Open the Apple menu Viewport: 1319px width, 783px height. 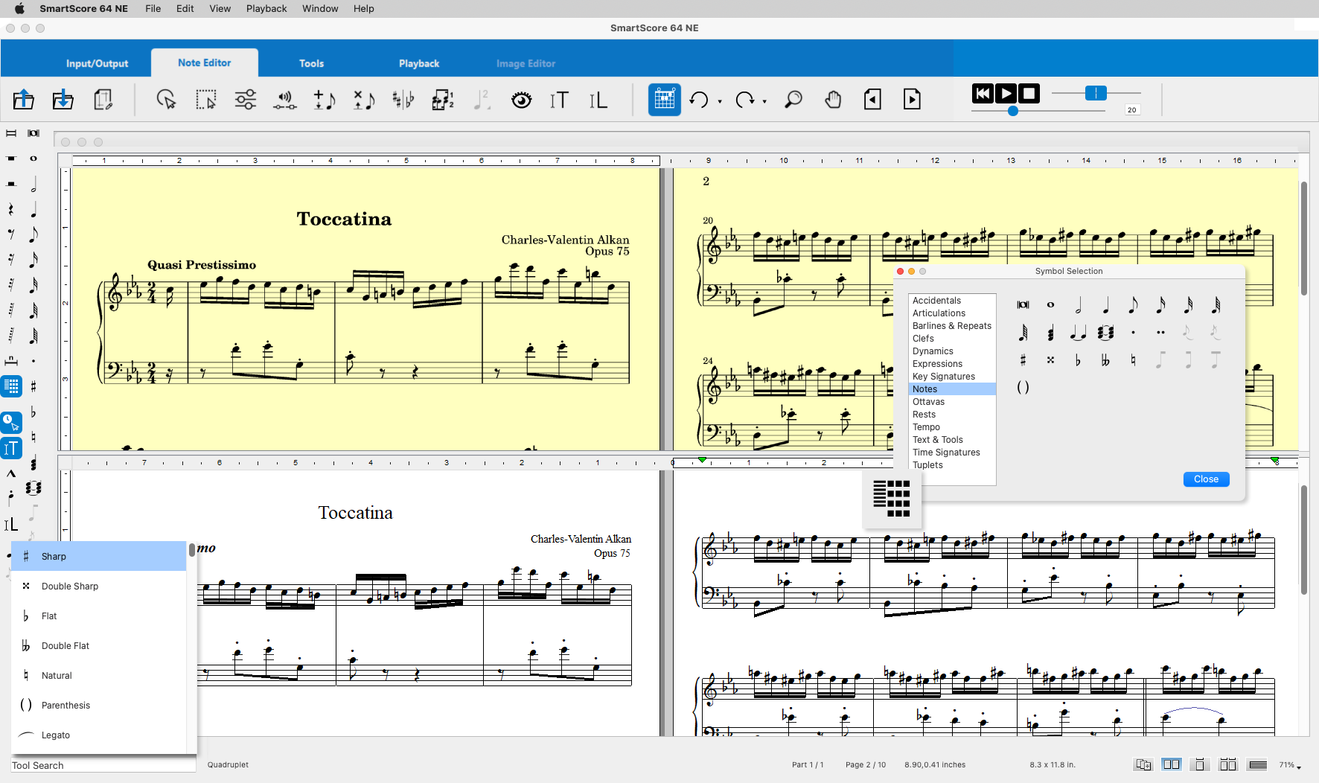click(x=19, y=8)
